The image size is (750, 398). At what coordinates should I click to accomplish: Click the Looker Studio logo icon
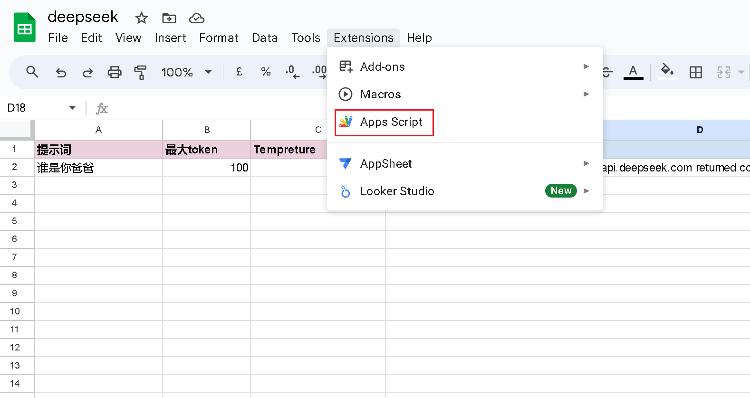(x=346, y=191)
